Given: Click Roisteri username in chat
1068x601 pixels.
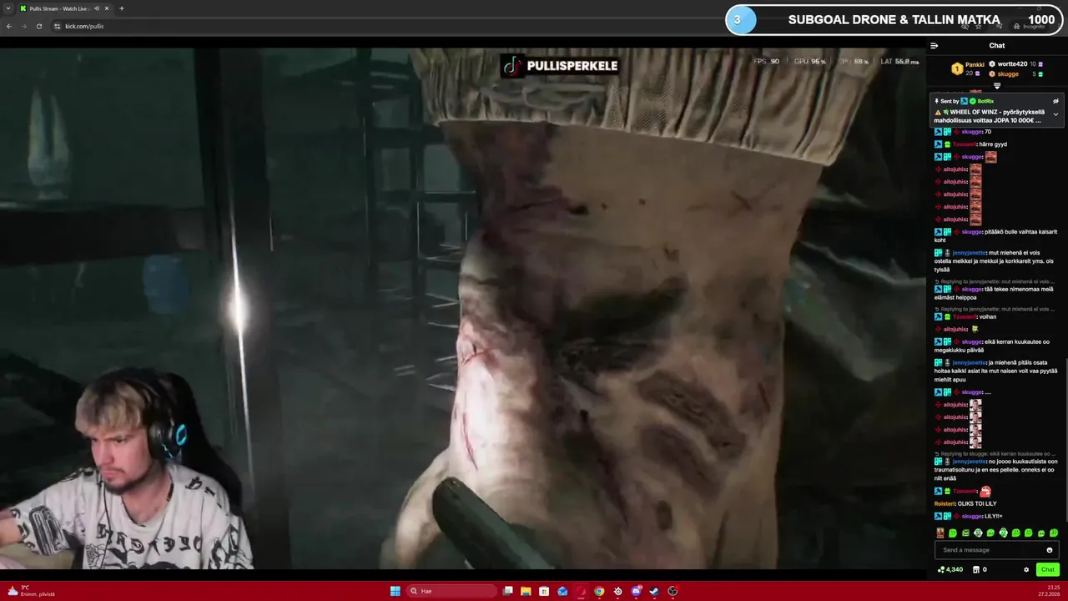Looking at the screenshot, I should coord(945,503).
